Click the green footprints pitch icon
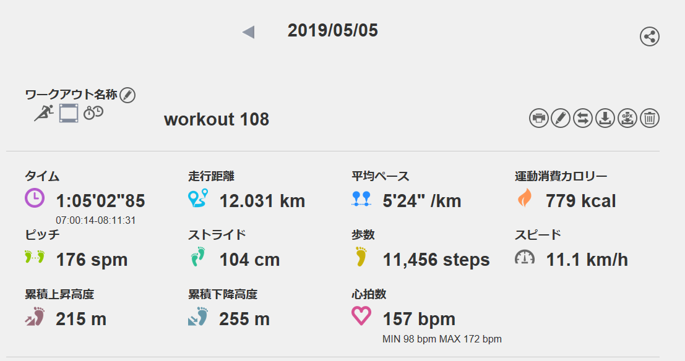685x361 pixels. click(35, 257)
